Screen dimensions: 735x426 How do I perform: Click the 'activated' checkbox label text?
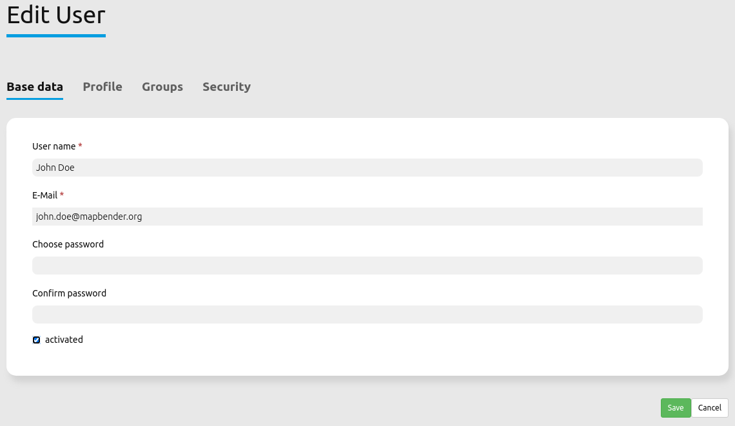pyautogui.click(x=64, y=340)
